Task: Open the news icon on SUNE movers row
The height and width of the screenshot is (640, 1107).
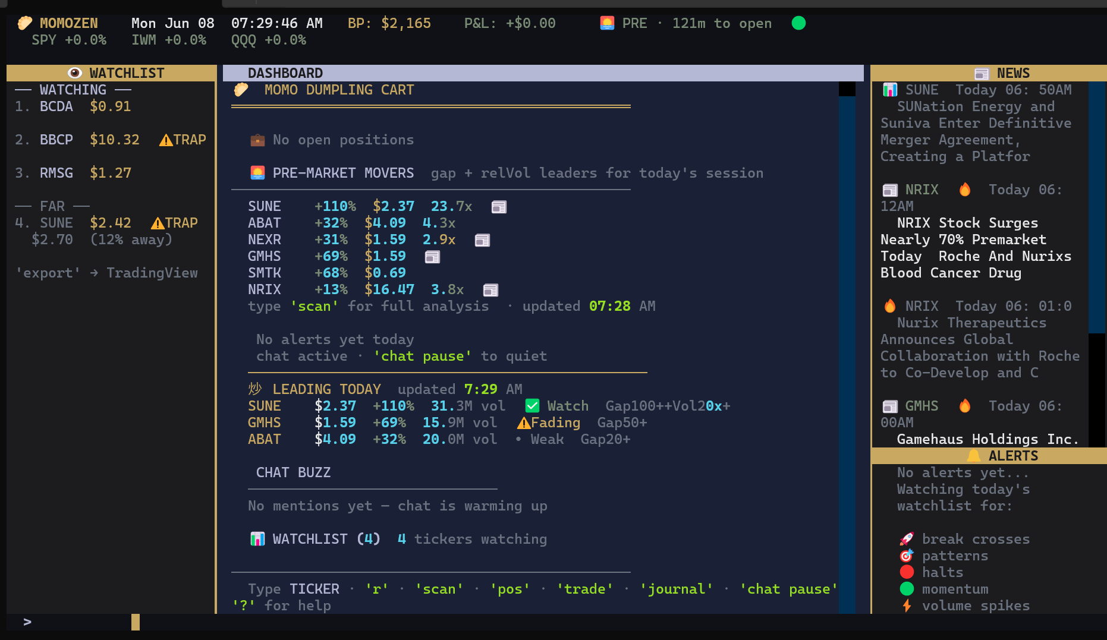Action: (x=499, y=207)
